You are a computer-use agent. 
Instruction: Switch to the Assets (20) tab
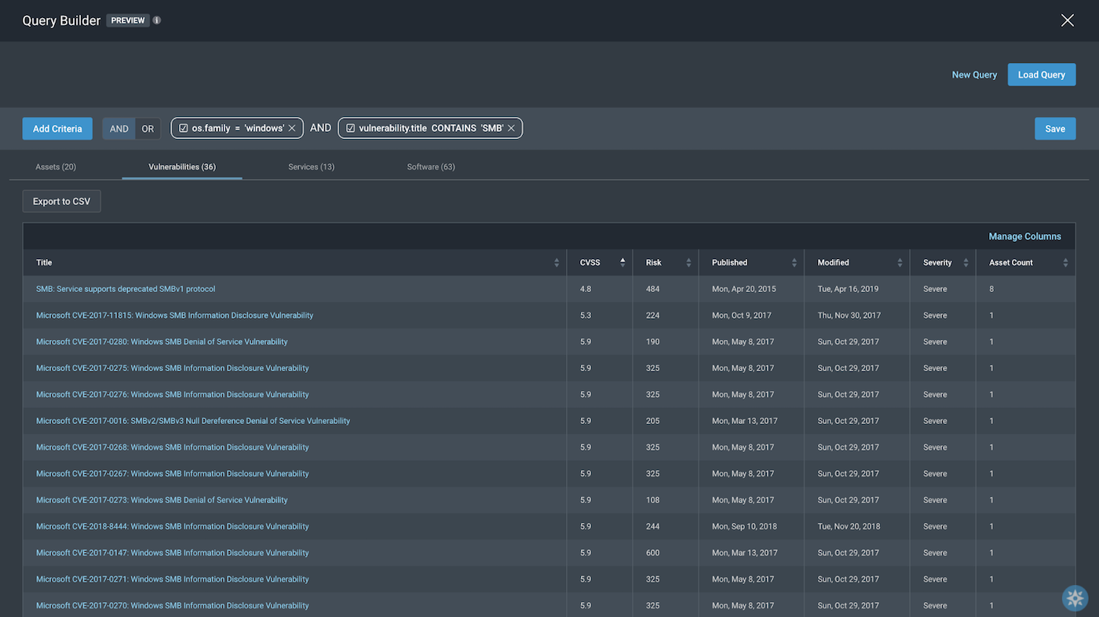[56, 166]
